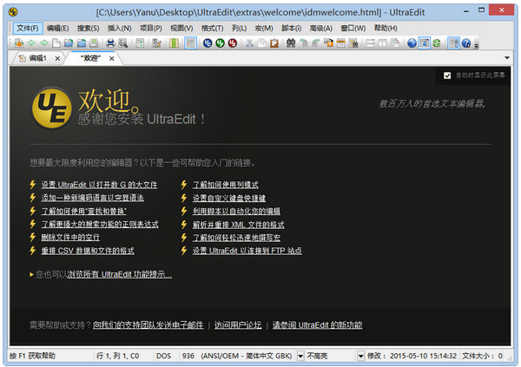Click the green refresh arrows icon
Screen dimensions: 521x367
coord(437,43)
